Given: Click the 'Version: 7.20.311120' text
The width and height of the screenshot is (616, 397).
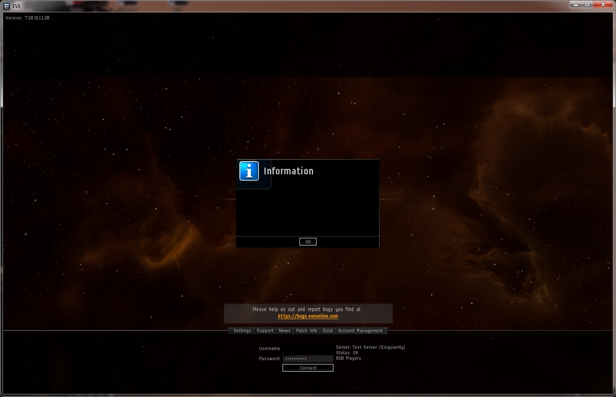Looking at the screenshot, I should click(x=27, y=18).
